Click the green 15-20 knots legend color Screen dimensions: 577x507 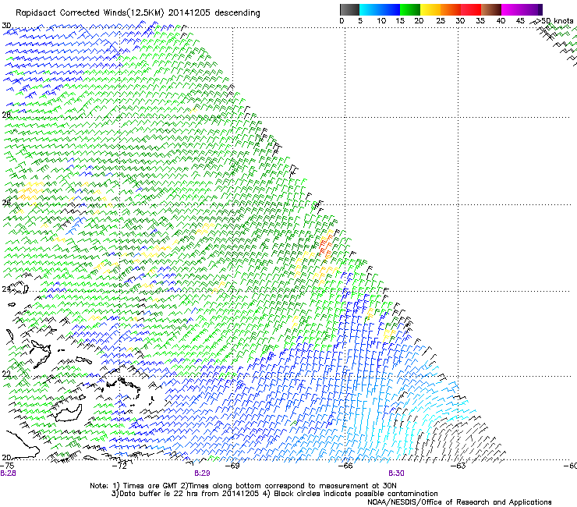pyautogui.click(x=410, y=9)
